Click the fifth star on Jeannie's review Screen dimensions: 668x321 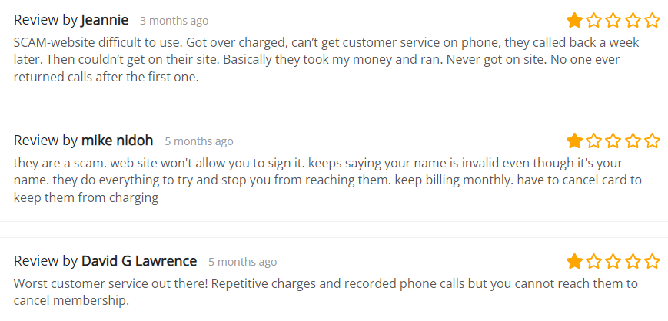coord(652,20)
